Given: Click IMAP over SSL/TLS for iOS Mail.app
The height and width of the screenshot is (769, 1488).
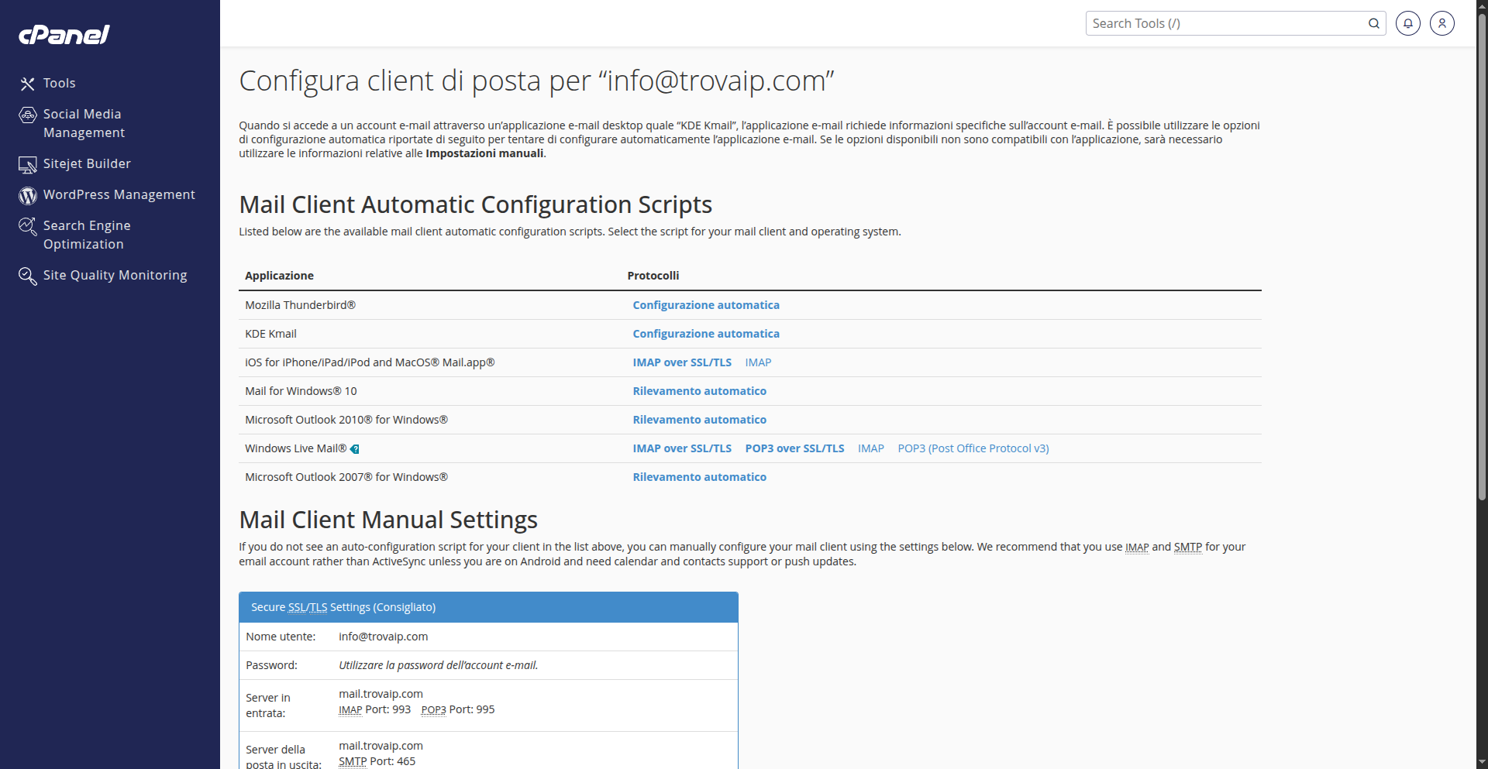Looking at the screenshot, I should coord(682,362).
